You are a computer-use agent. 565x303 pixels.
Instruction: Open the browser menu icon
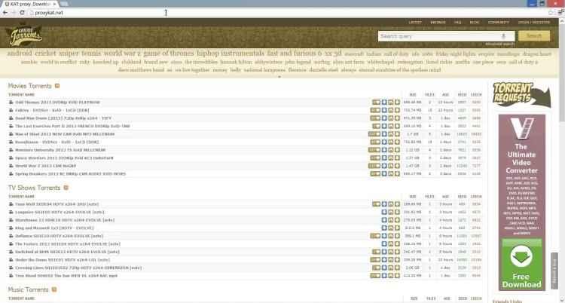tap(560, 13)
